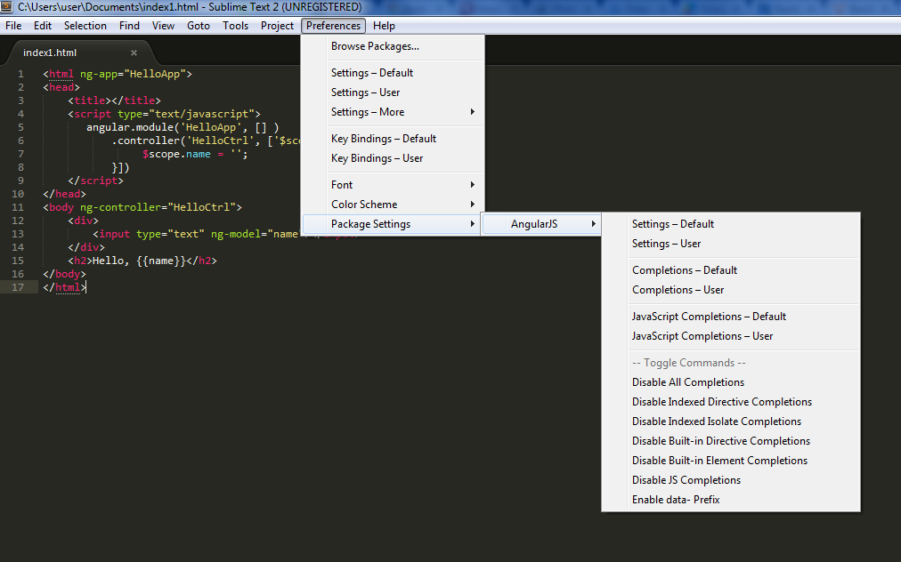The height and width of the screenshot is (562, 901).
Task: Toggle Disable Indexed Isolate Completions
Action: coord(731,421)
